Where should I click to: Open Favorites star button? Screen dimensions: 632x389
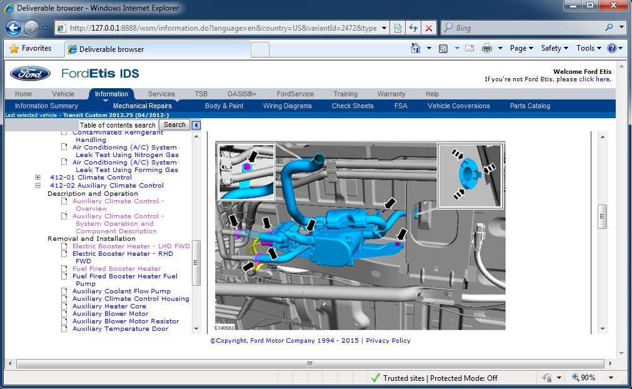31,48
